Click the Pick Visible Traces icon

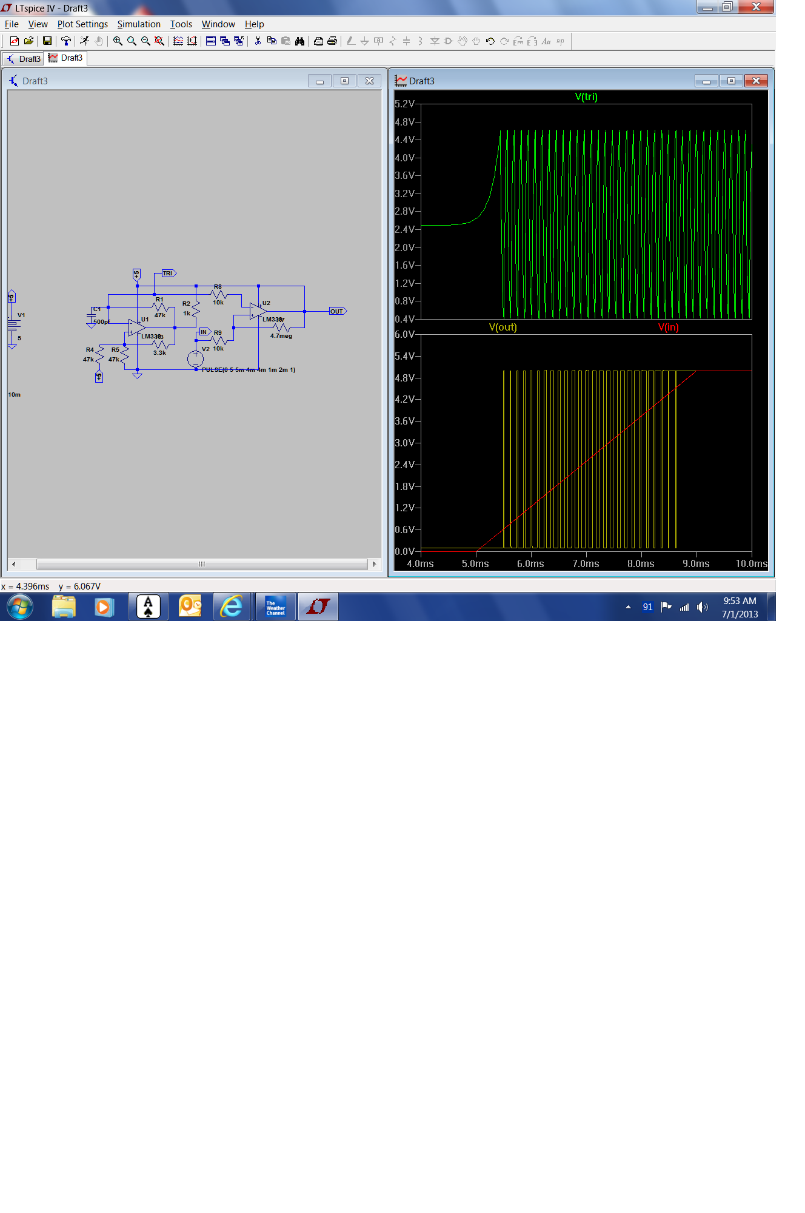(x=178, y=41)
